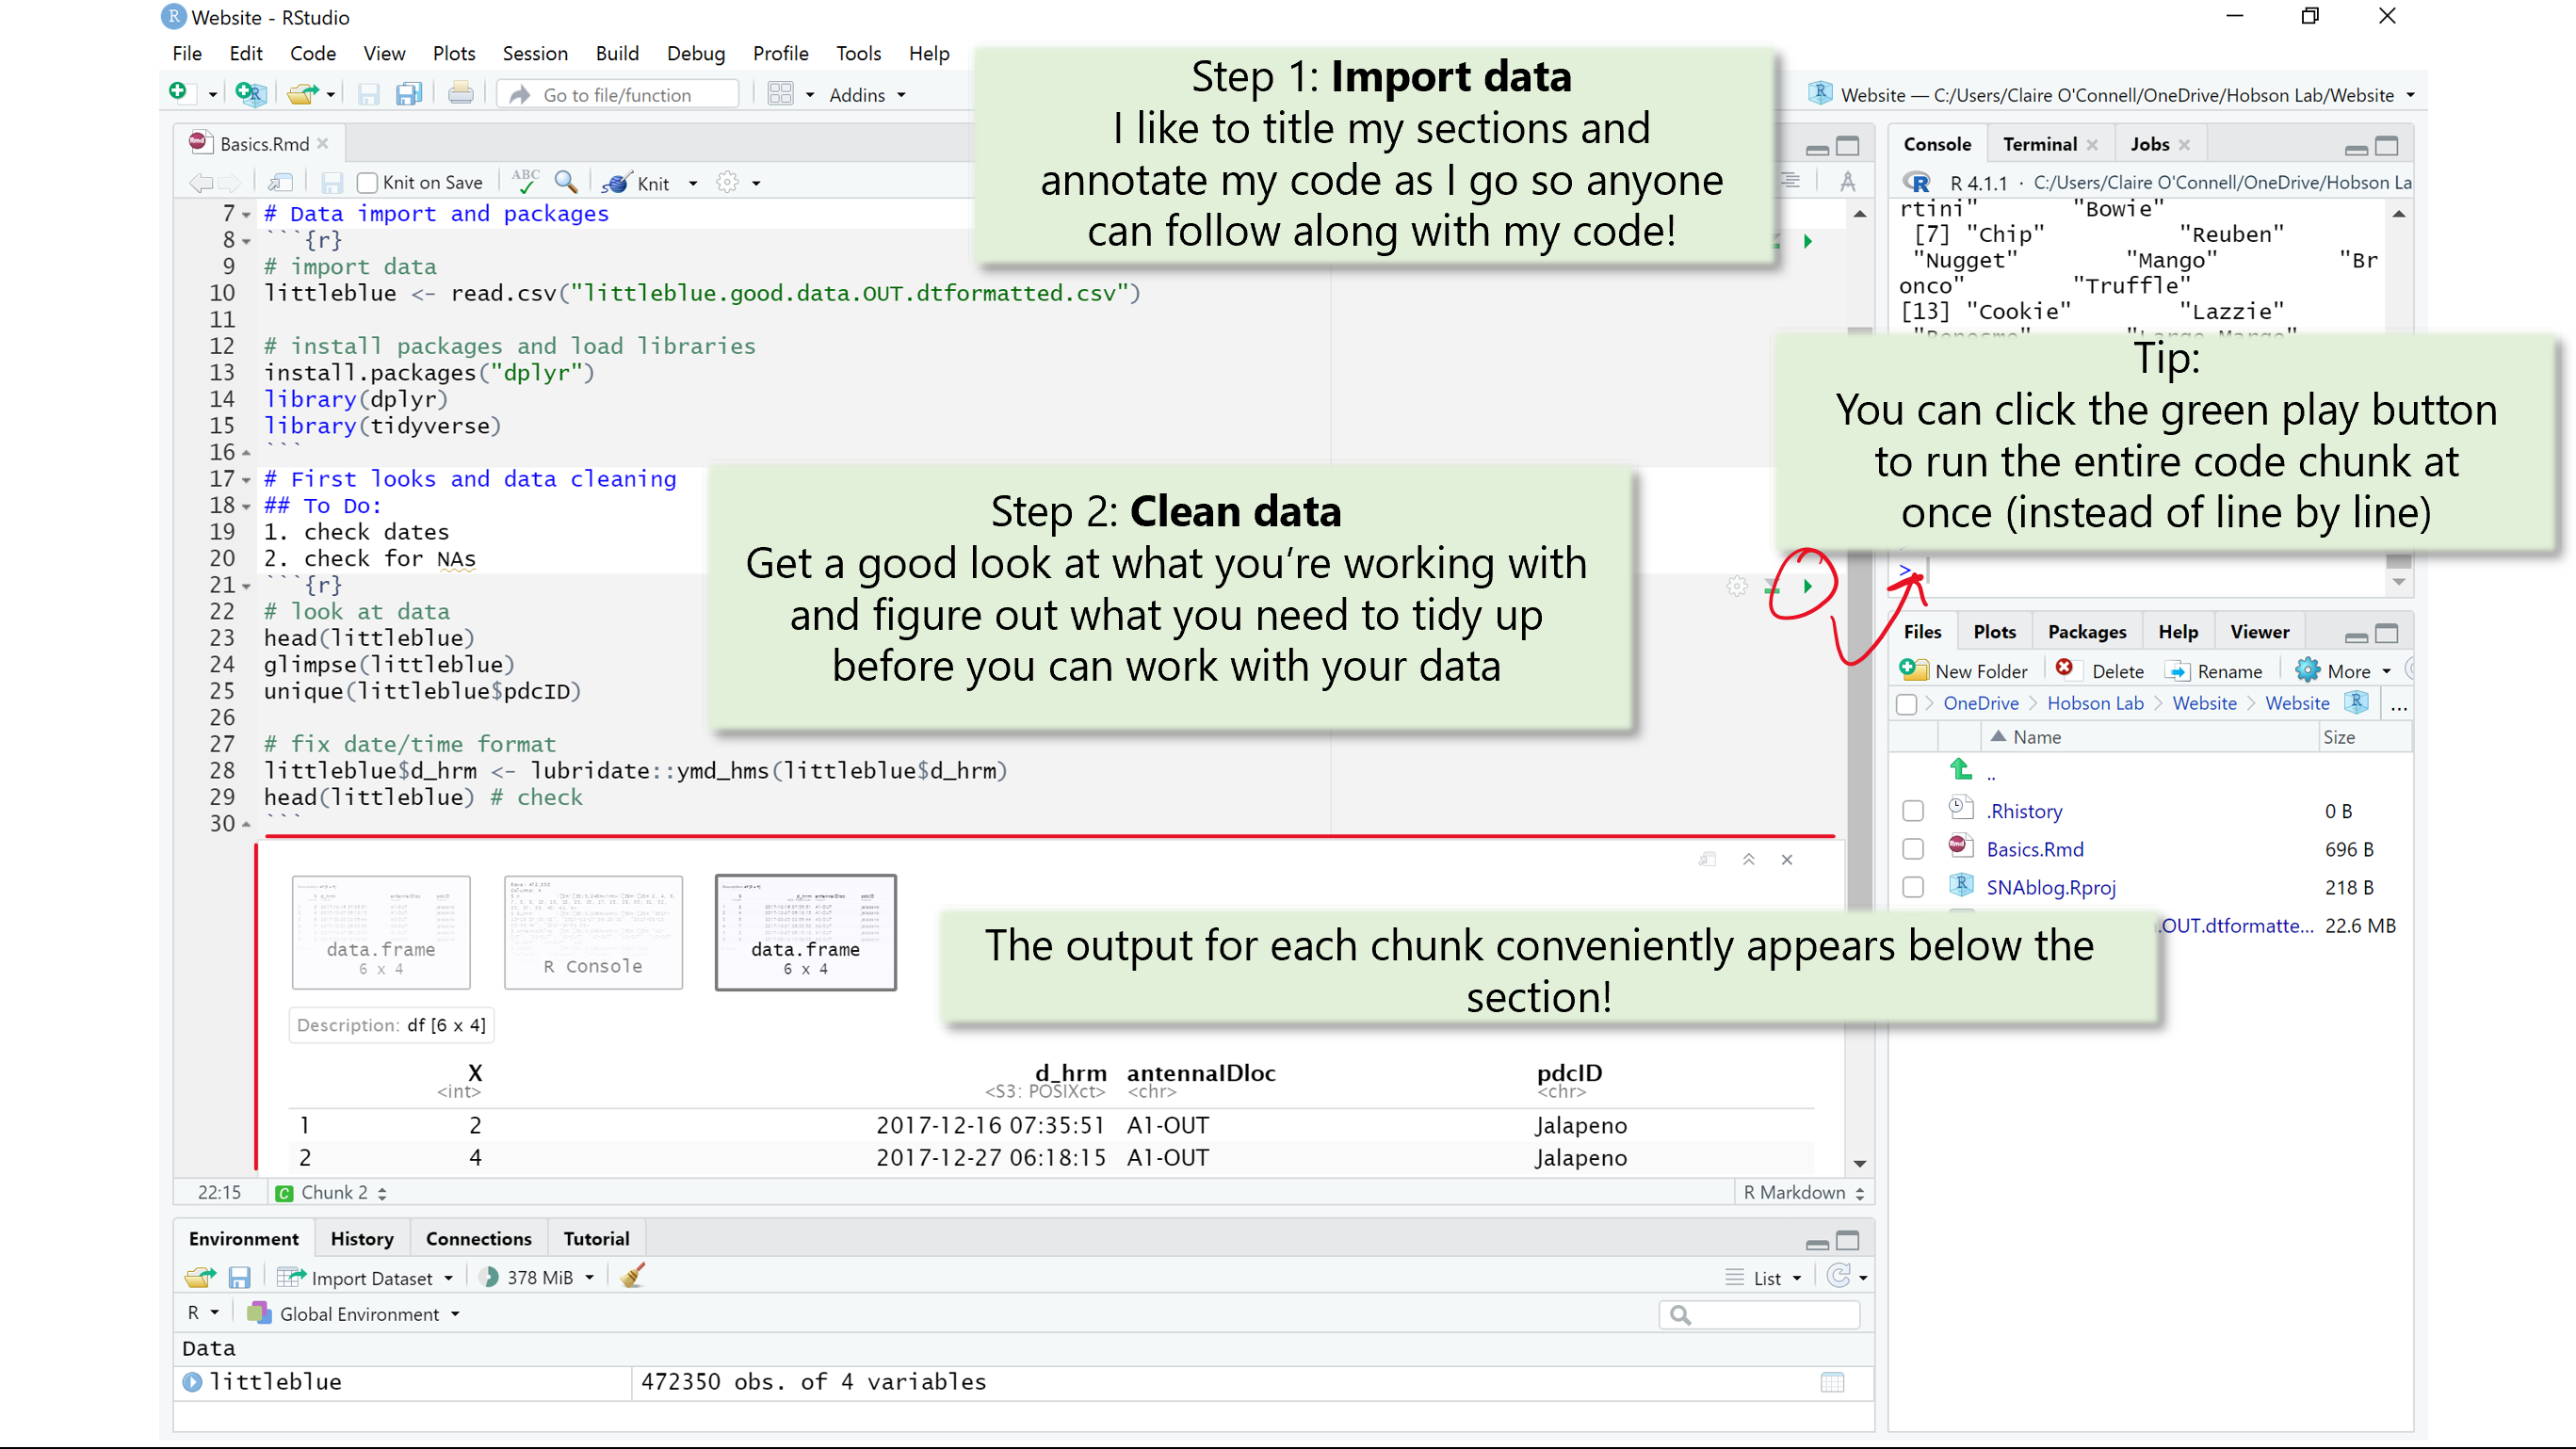The image size is (2576, 1449).
Task: Click run all chunks above icon
Action: (1773, 587)
